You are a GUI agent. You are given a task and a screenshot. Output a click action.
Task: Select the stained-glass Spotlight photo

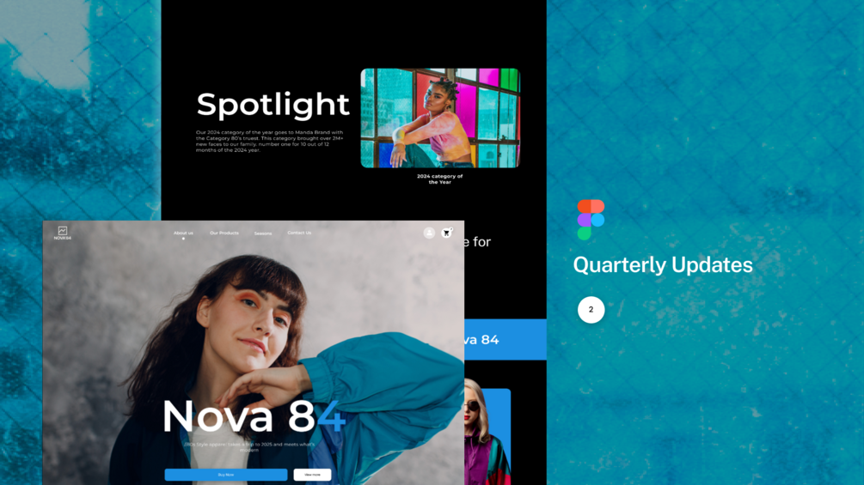(440, 118)
